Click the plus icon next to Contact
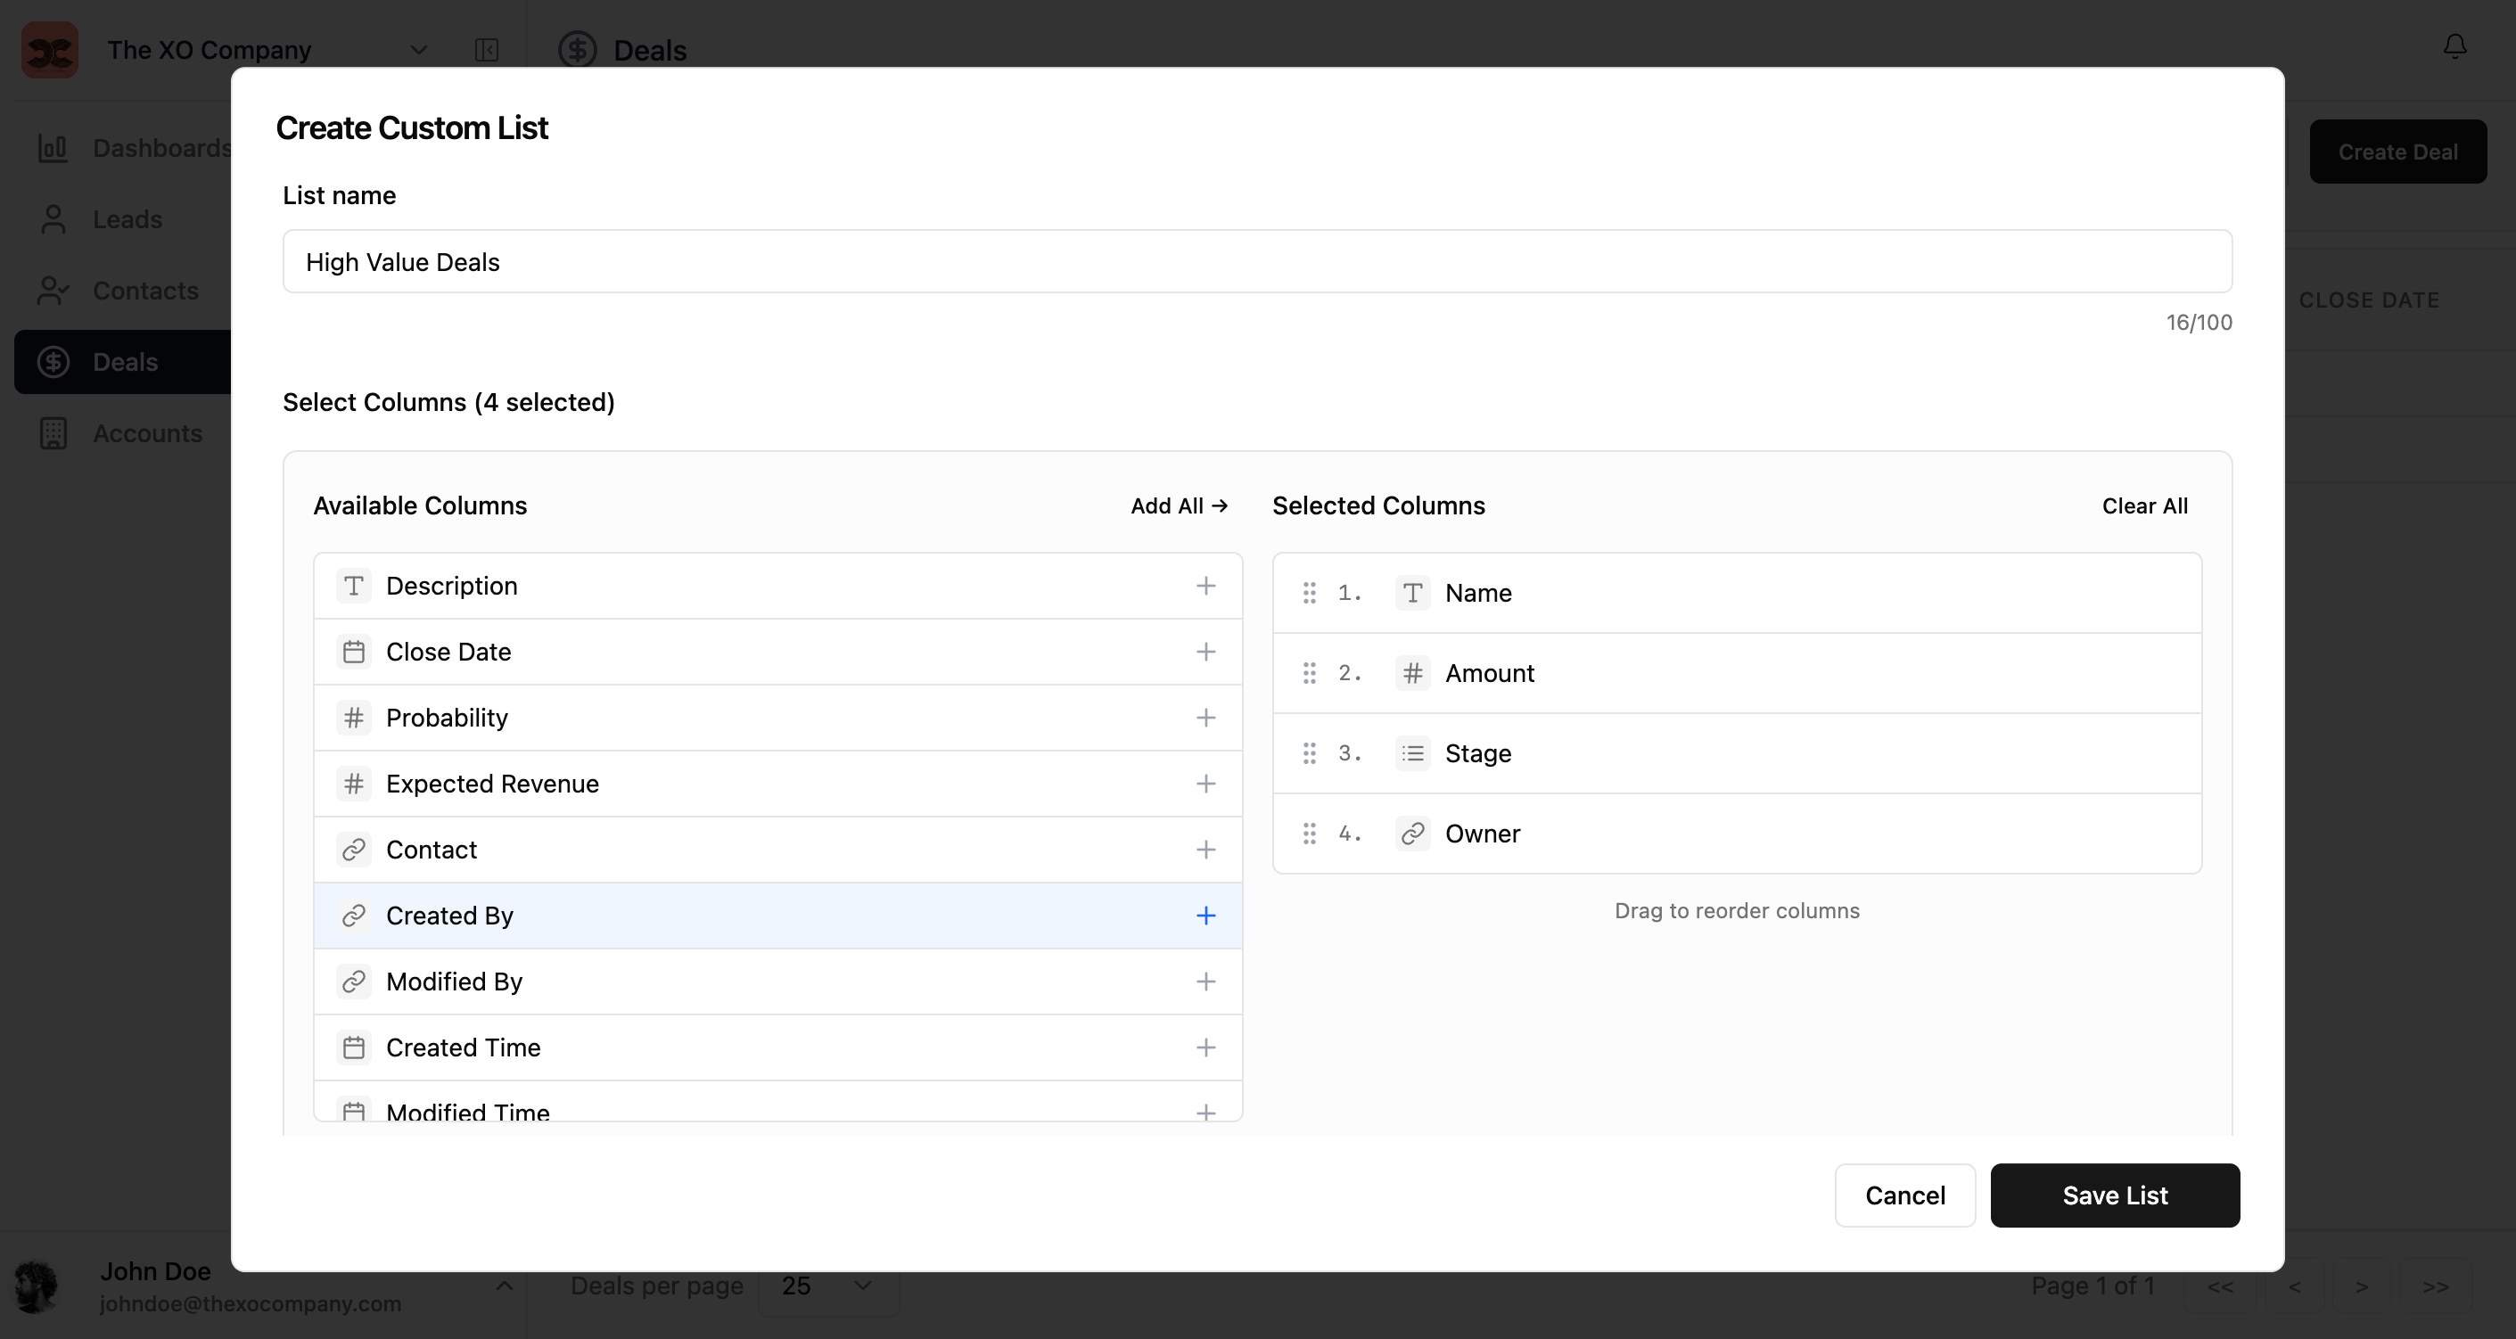2516x1339 pixels. pos(1205,850)
